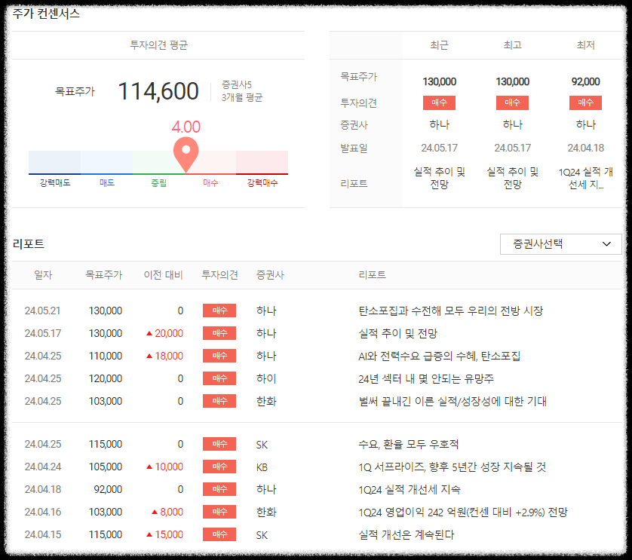The width and height of the screenshot is (632, 560).
Task: Click the ▲8,000 change value
Action: pos(167,512)
